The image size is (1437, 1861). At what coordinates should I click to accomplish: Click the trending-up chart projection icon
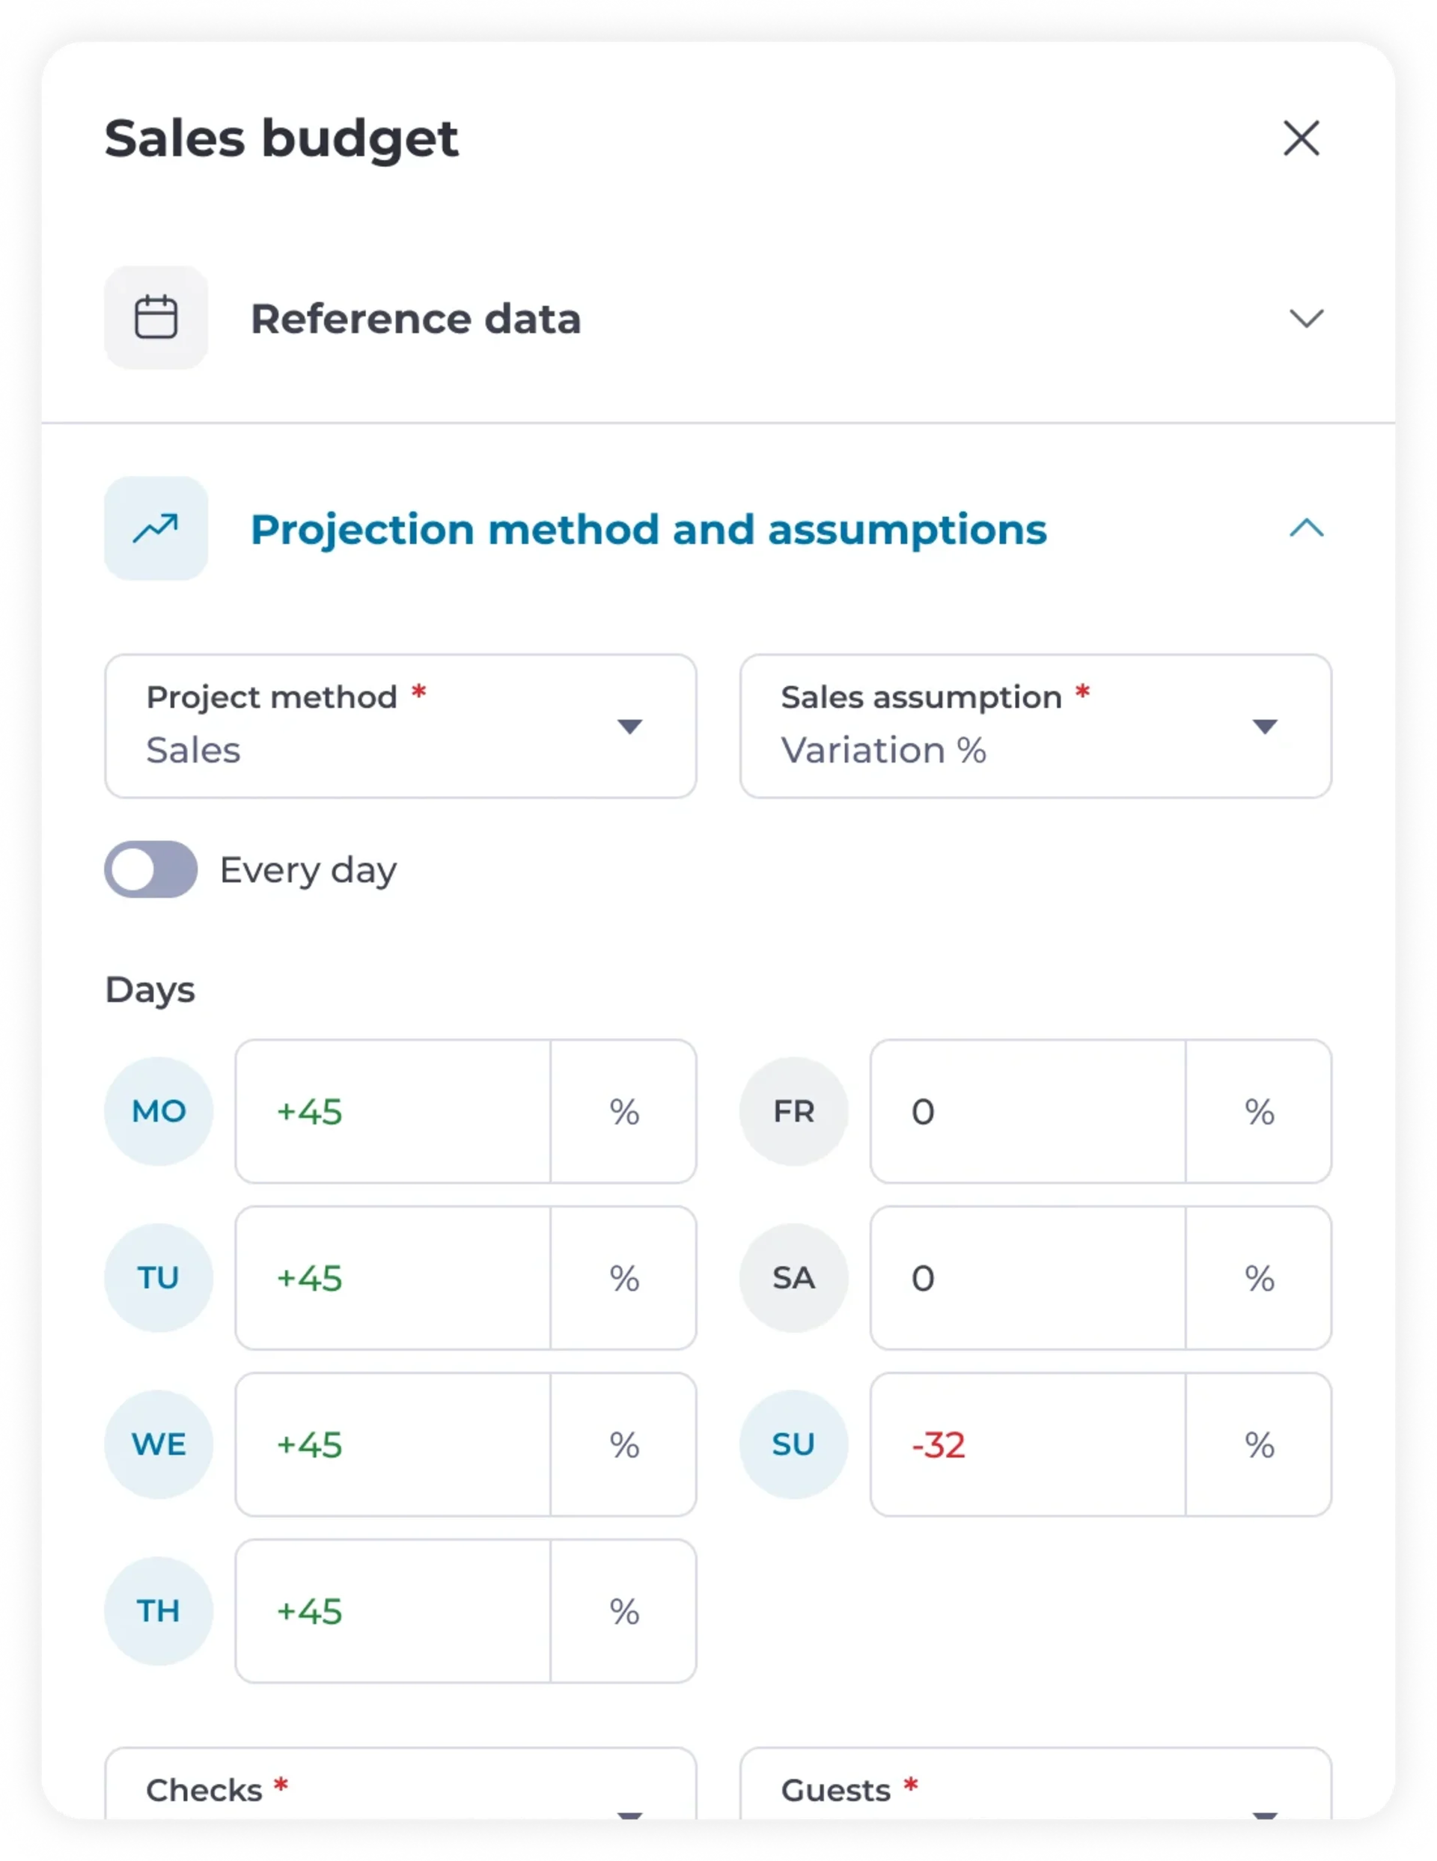coord(156,528)
